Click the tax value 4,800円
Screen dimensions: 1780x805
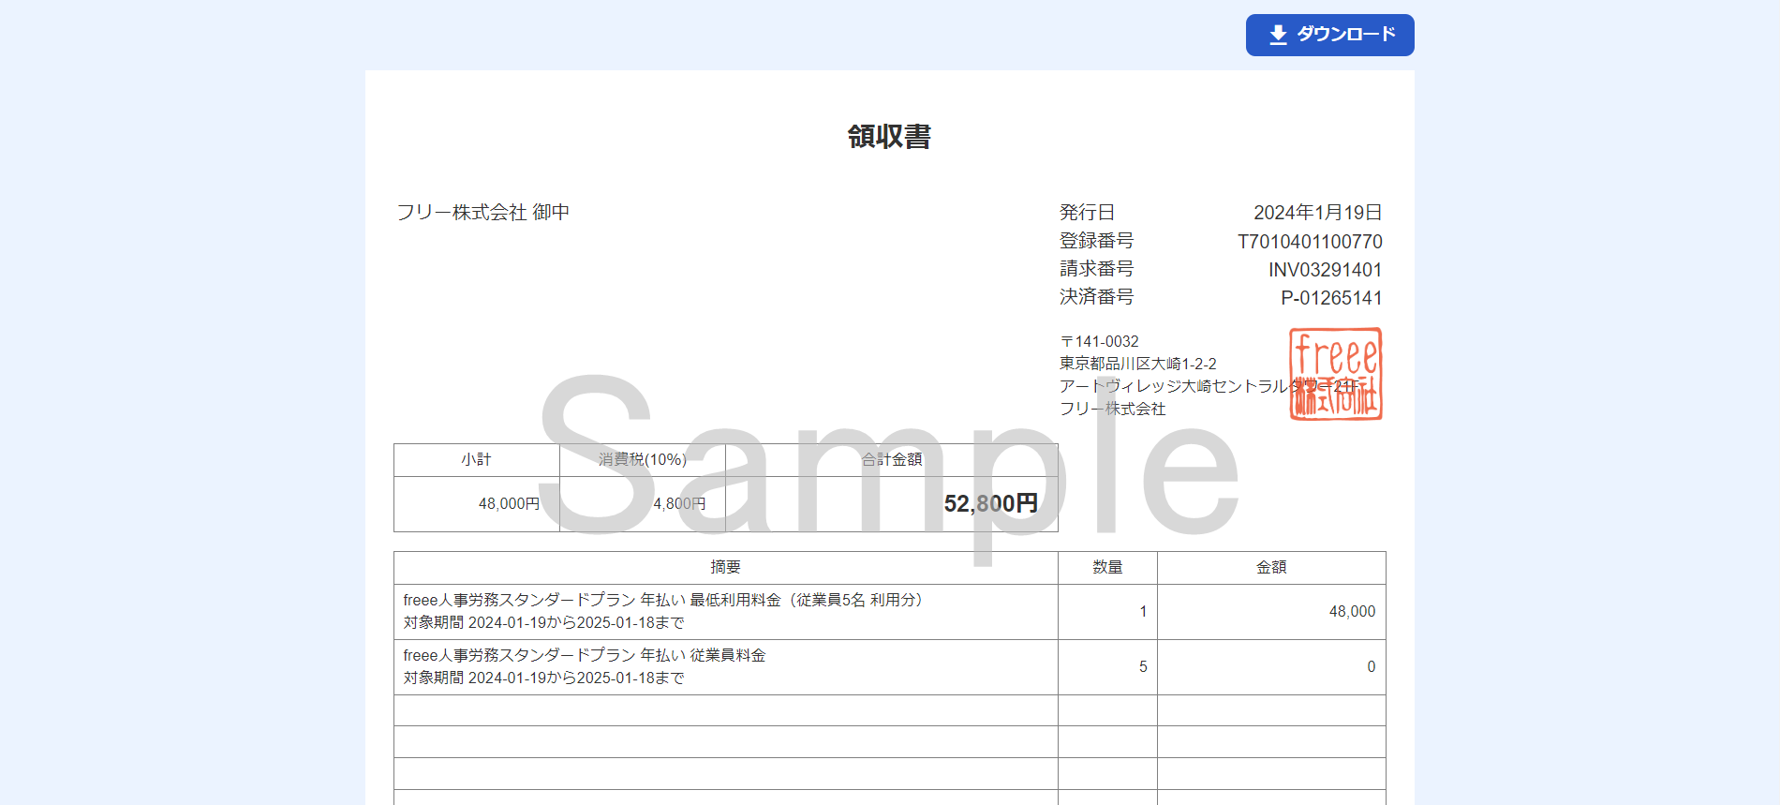click(679, 504)
